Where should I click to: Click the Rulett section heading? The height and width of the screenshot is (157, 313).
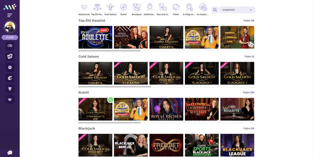(x=84, y=93)
